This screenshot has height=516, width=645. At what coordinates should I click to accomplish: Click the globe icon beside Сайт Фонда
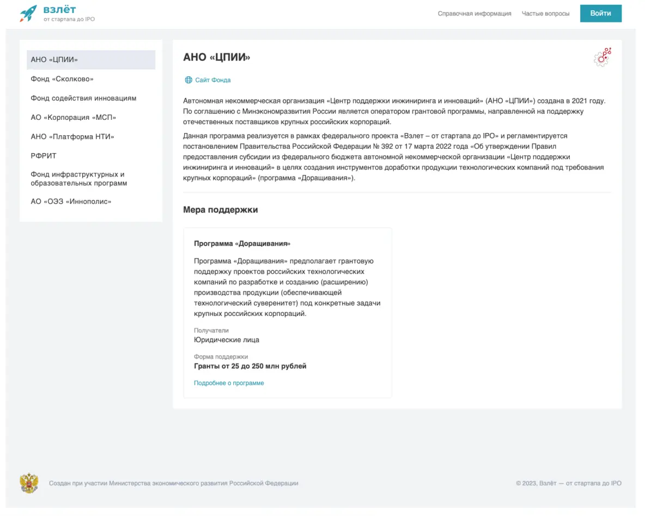(x=188, y=80)
